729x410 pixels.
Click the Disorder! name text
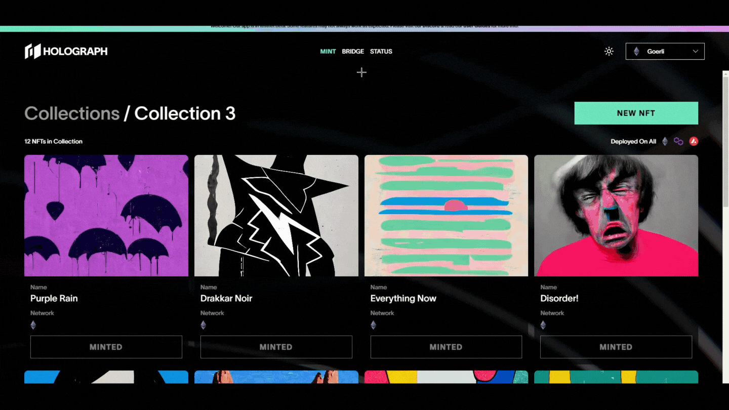coord(559,298)
